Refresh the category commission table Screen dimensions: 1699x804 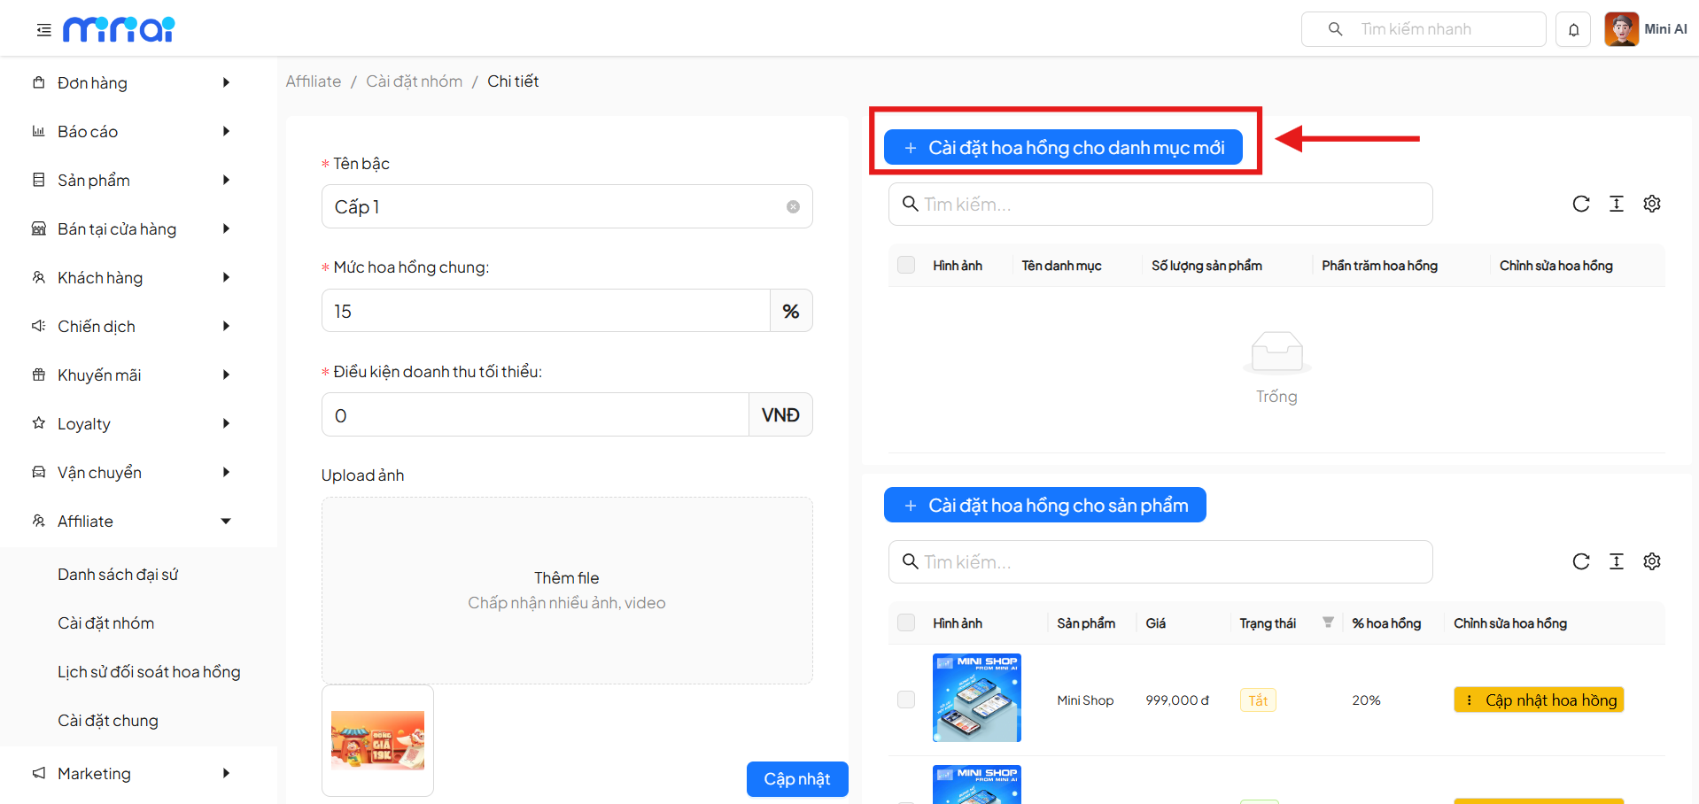tap(1580, 205)
